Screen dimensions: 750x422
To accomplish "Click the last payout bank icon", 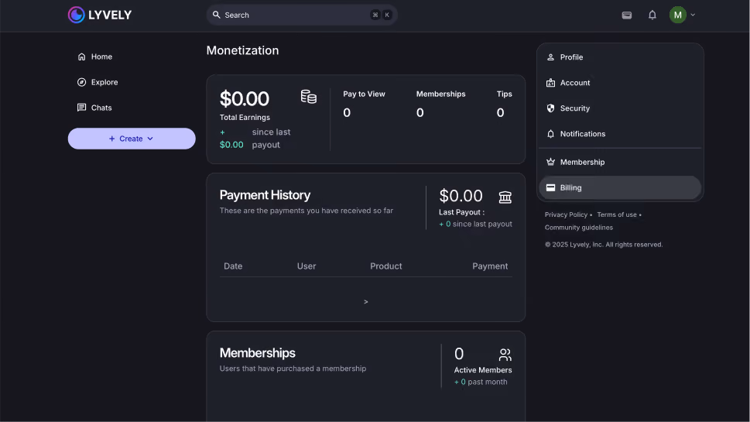I will 505,197.
